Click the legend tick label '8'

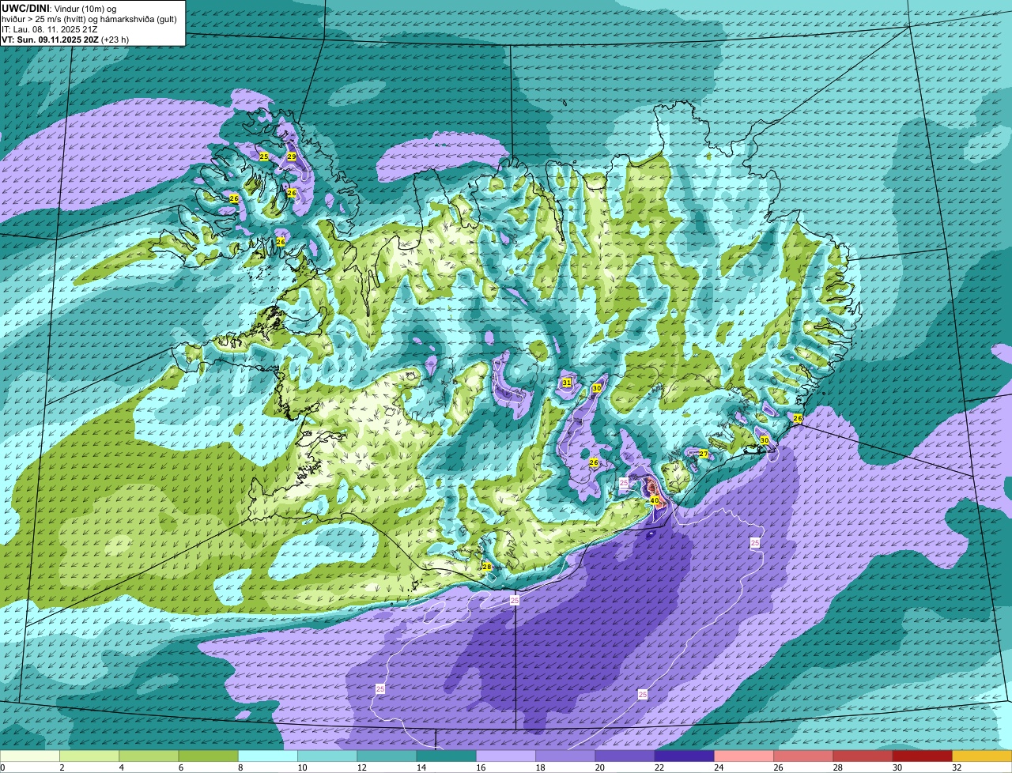click(x=239, y=767)
